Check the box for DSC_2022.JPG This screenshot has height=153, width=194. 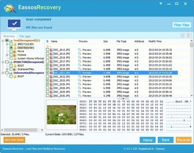pos(47,76)
